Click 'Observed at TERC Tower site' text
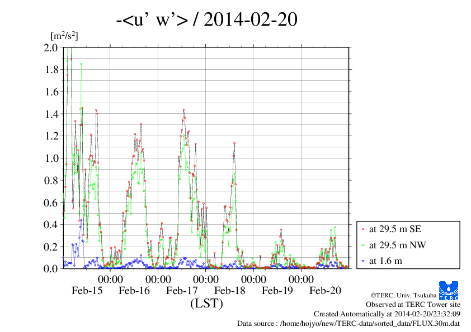Viewport: 471px width, 332px height. pos(413,305)
